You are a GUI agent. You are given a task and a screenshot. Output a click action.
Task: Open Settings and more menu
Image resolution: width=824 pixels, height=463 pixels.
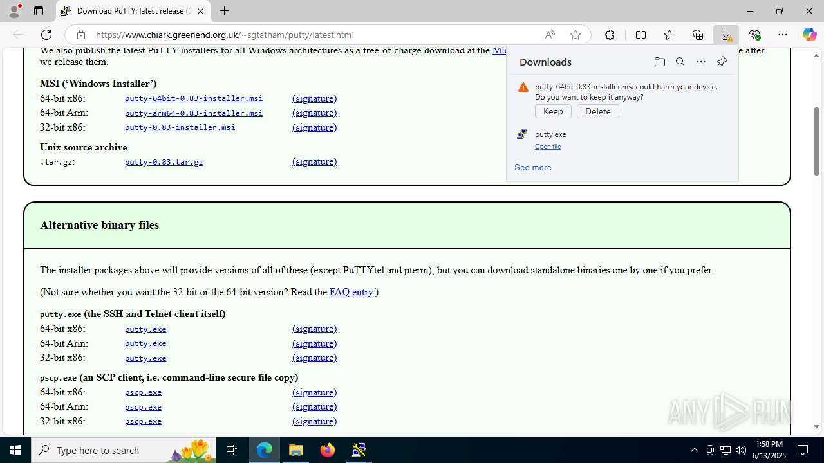tap(783, 35)
